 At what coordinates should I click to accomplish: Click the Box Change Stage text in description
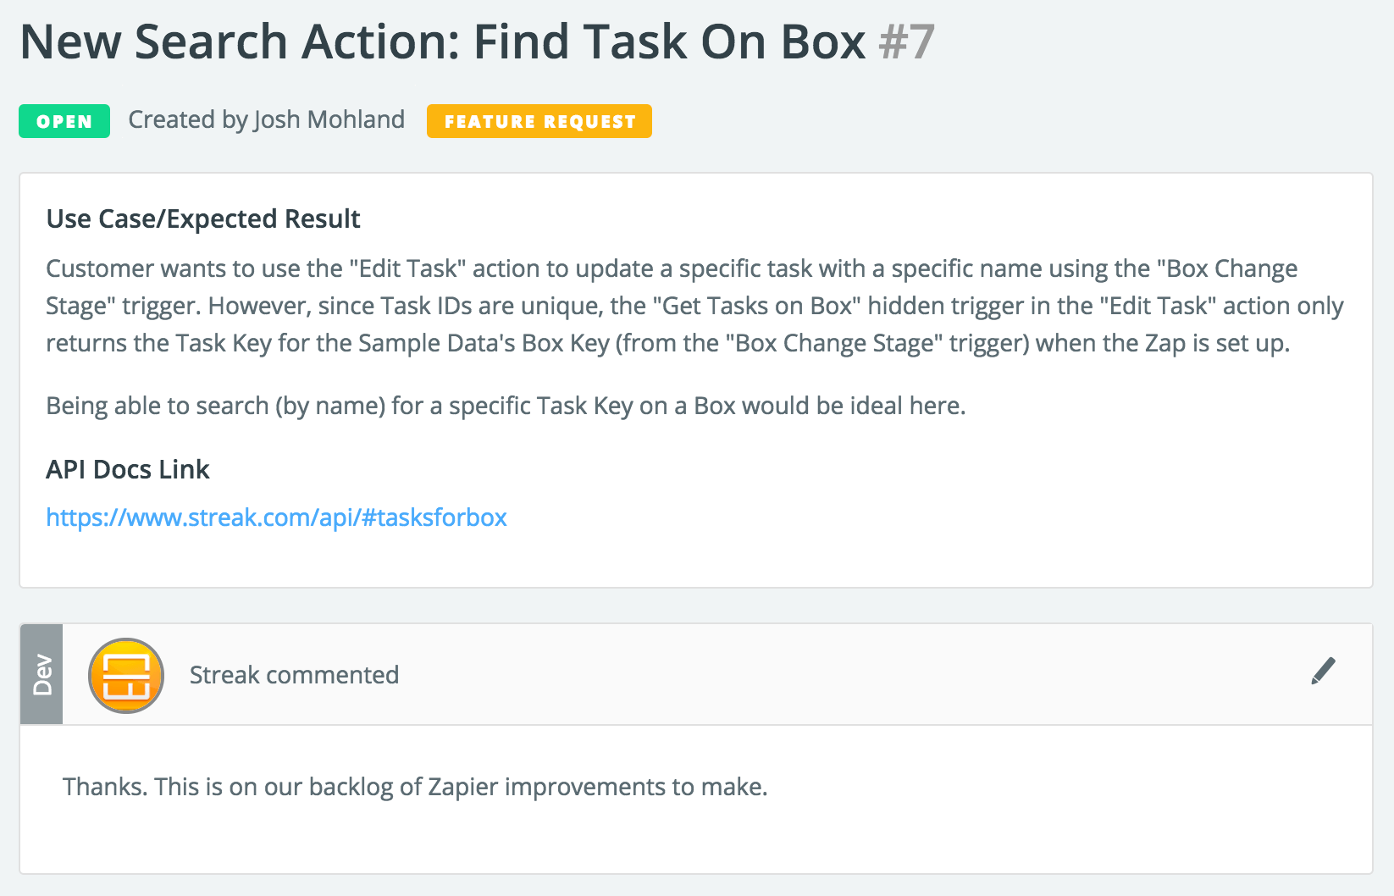tap(838, 343)
